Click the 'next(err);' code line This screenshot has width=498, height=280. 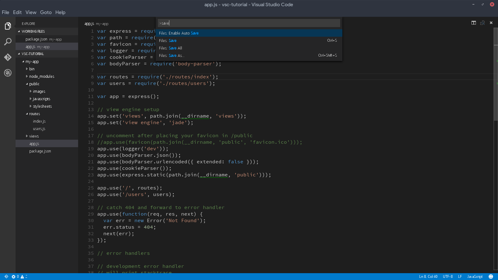pyautogui.click(x=119, y=234)
